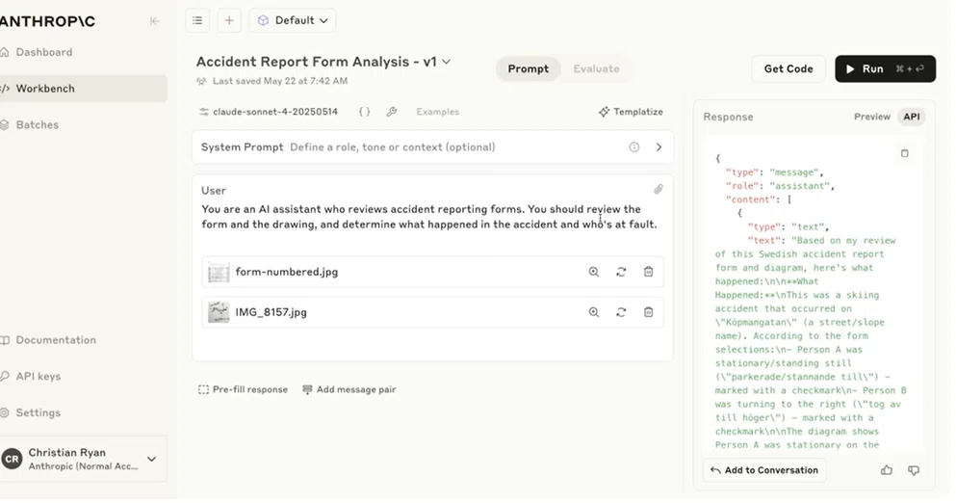Copy the response with the clipboard icon
The width and height of the screenshot is (956, 503).
(x=905, y=153)
